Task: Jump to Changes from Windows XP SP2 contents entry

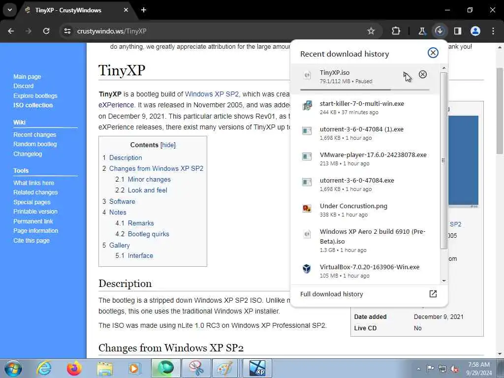Action: point(156,169)
